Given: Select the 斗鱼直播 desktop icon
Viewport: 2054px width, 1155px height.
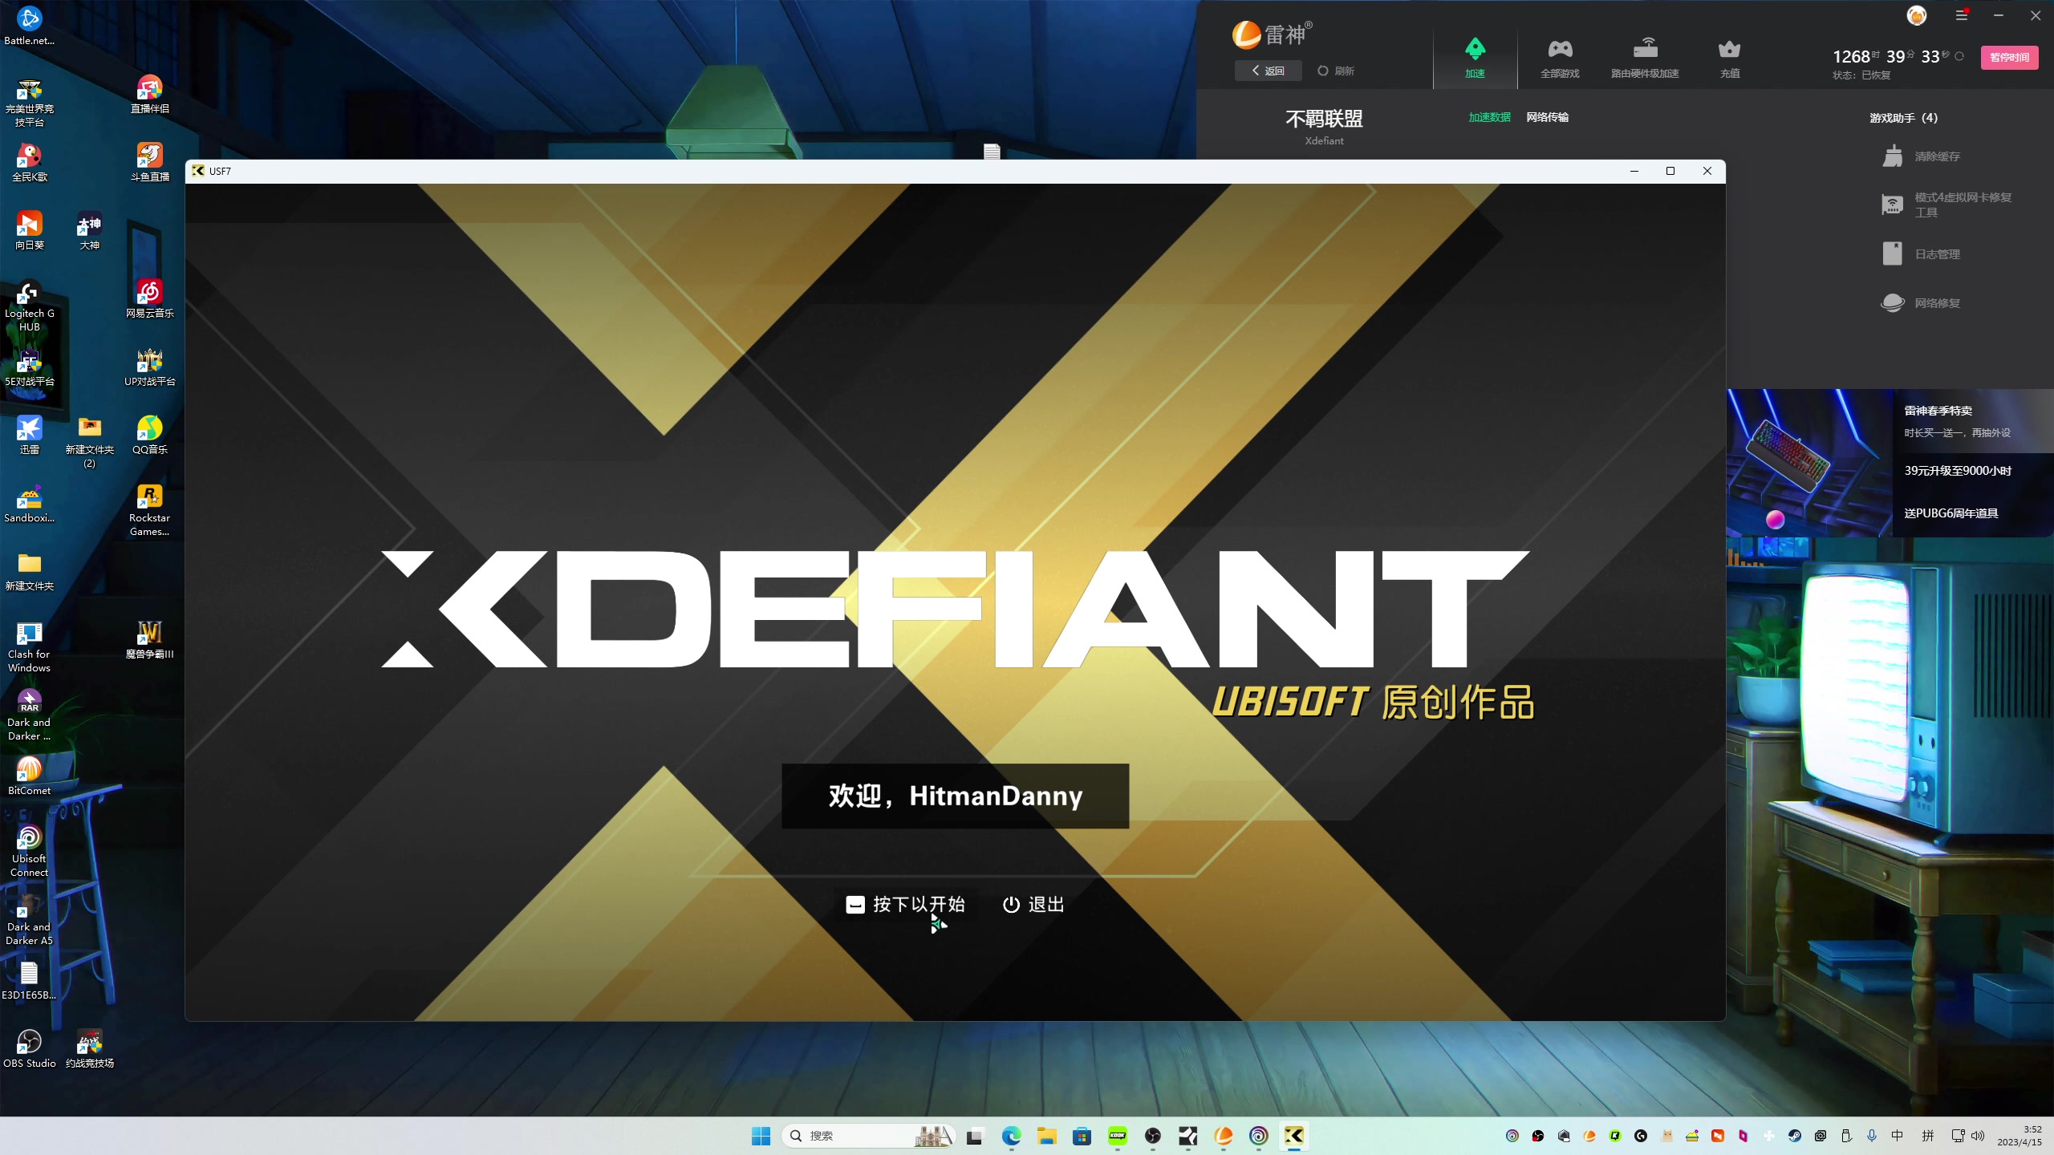Looking at the screenshot, I should 149,162.
